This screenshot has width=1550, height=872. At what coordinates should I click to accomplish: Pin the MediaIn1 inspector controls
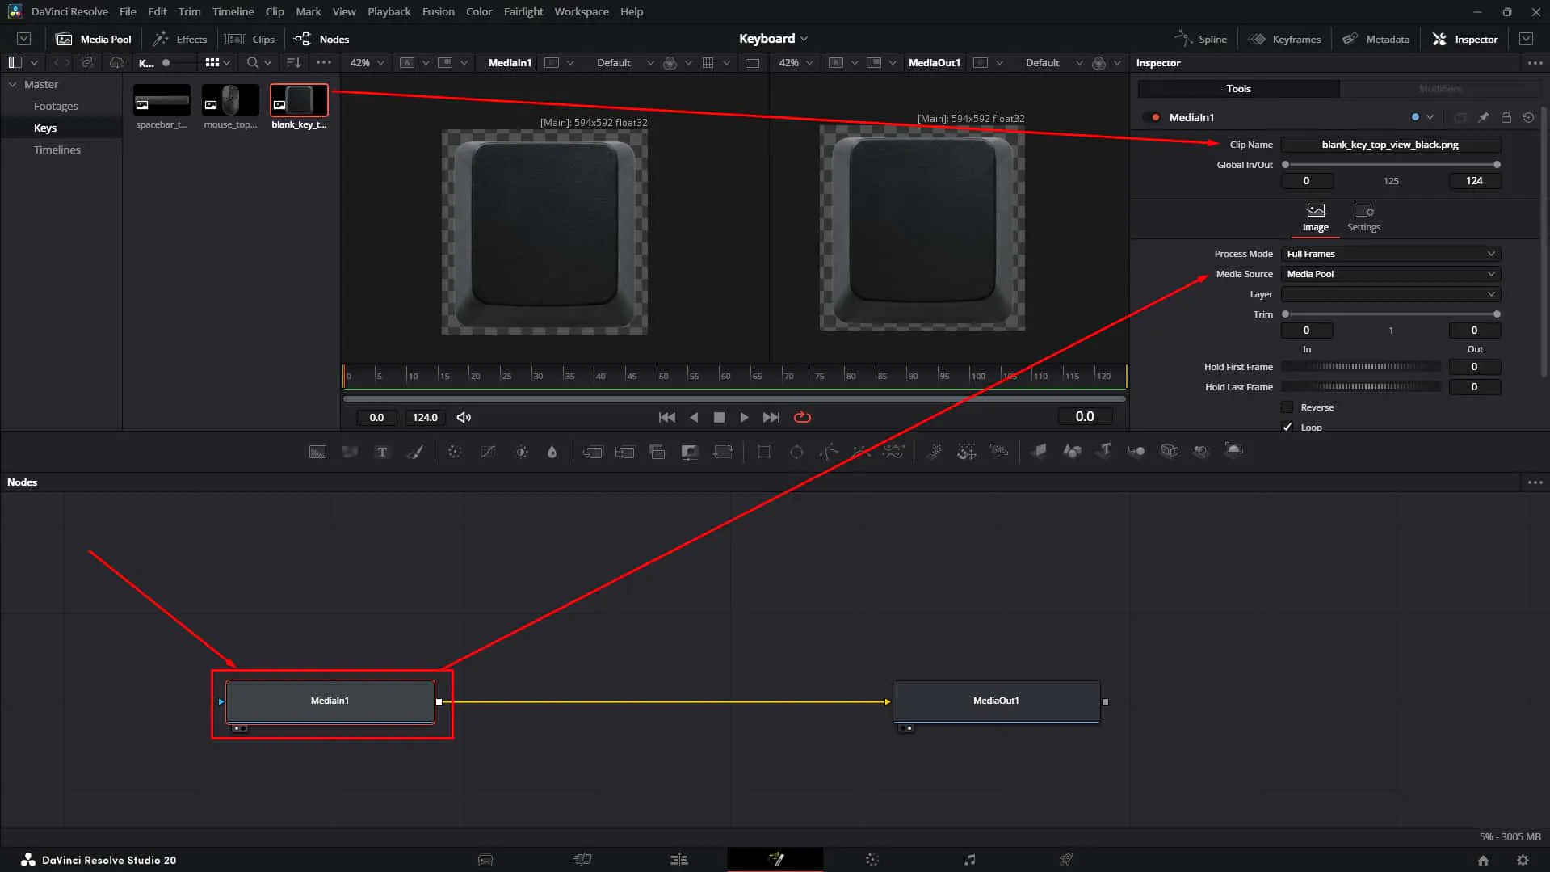tap(1483, 117)
